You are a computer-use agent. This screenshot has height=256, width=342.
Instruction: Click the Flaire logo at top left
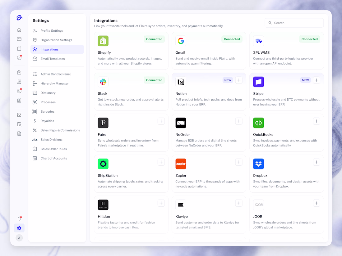19,18
